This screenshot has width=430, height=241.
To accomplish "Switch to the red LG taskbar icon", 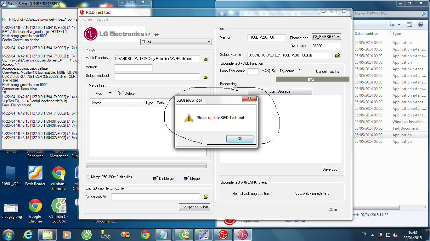I will click(x=223, y=234).
